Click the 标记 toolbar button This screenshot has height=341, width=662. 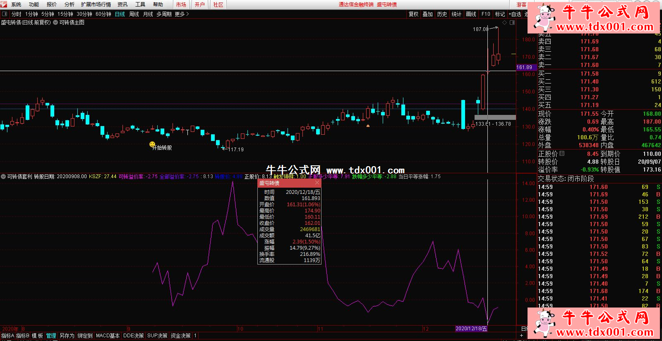tap(500, 14)
